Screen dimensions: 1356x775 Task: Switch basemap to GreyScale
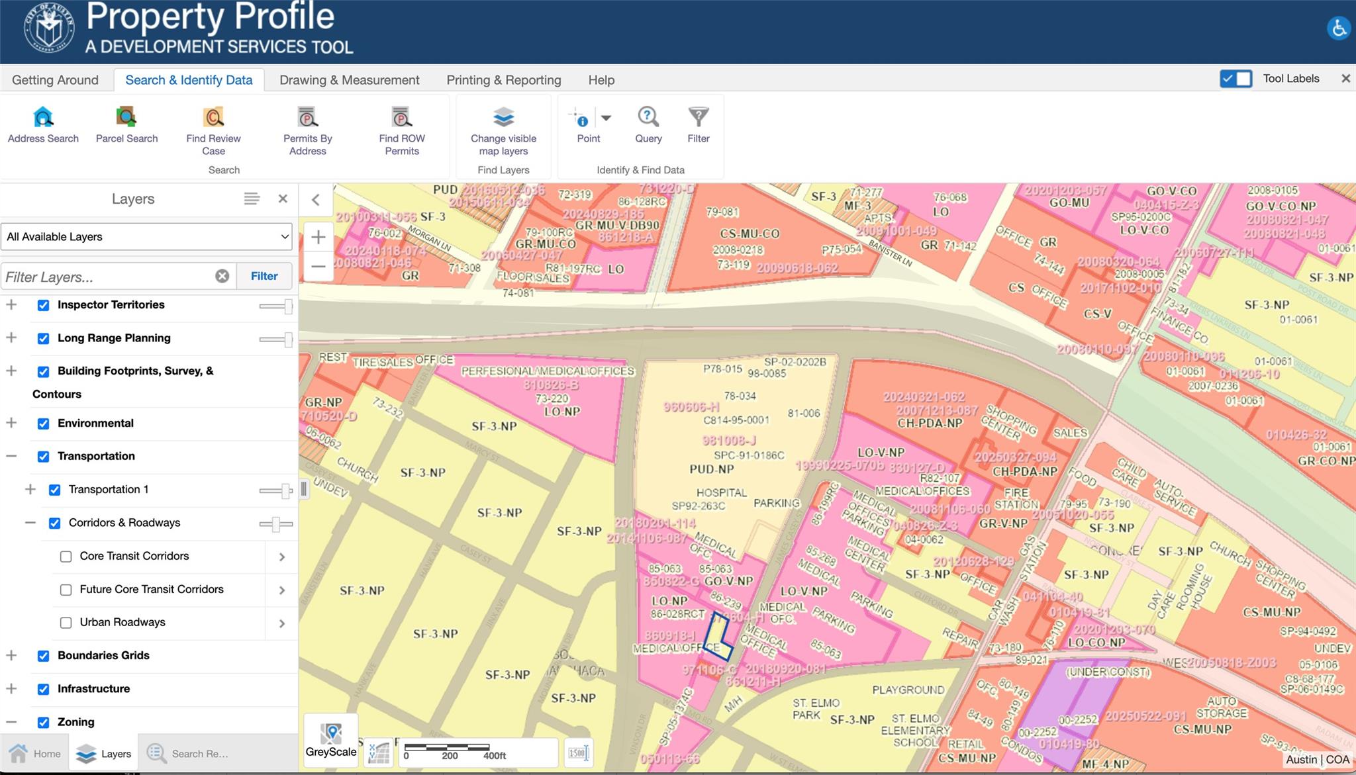331,739
